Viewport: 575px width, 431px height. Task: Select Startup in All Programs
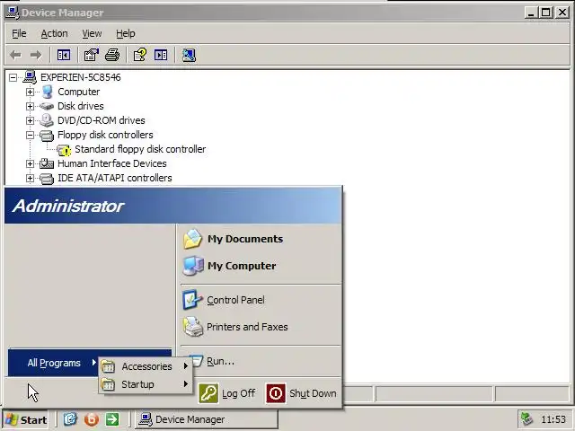pyautogui.click(x=146, y=384)
